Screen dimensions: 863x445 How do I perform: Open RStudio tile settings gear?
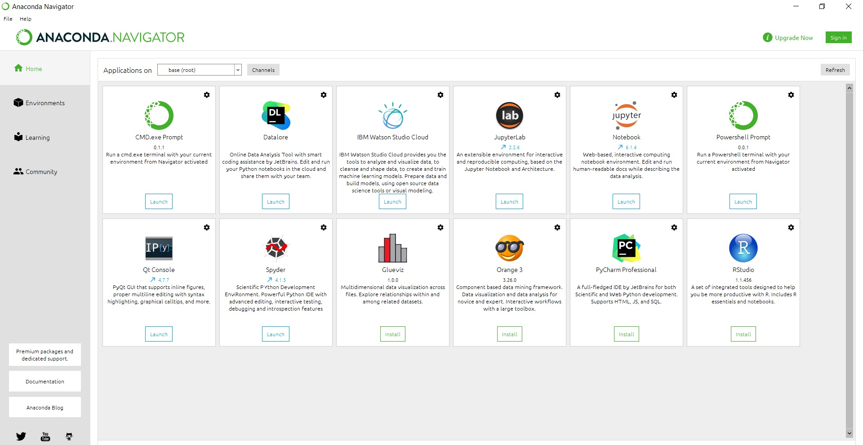pos(791,227)
